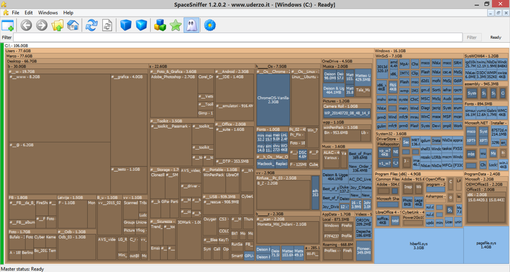The image size is (510, 272).
Task: Click the rescan page icon
Action: (x=107, y=25)
